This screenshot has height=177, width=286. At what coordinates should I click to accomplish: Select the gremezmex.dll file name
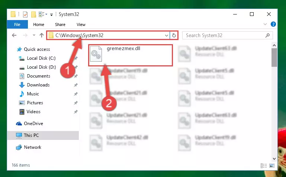click(123, 49)
